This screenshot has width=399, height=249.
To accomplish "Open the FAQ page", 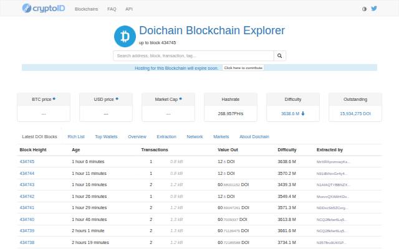I will tap(112, 9).
